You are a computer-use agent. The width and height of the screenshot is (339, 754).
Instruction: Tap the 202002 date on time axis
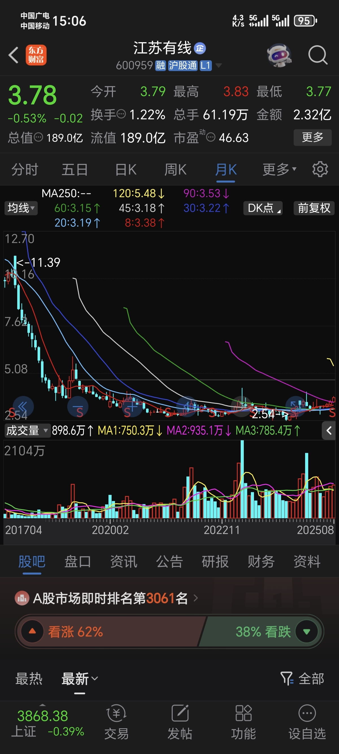[110, 530]
